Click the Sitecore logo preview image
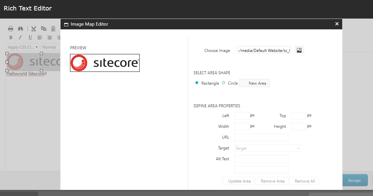Screen dimensions: 373x196 tap(105, 63)
